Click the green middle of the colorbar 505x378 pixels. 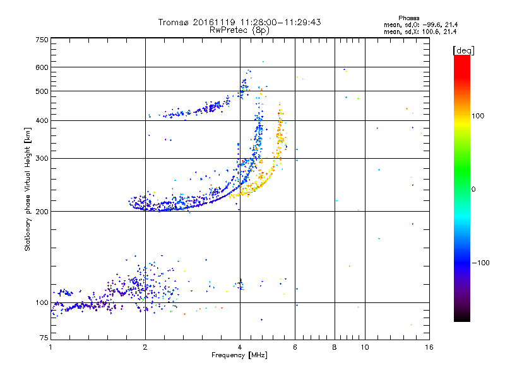click(x=462, y=170)
